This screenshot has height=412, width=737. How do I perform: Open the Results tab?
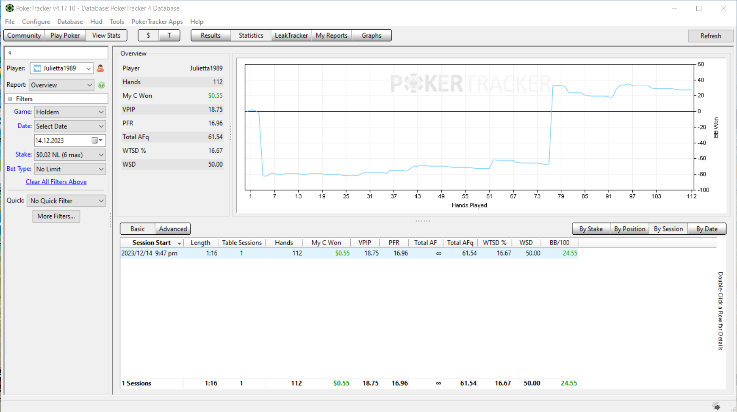(x=211, y=36)
